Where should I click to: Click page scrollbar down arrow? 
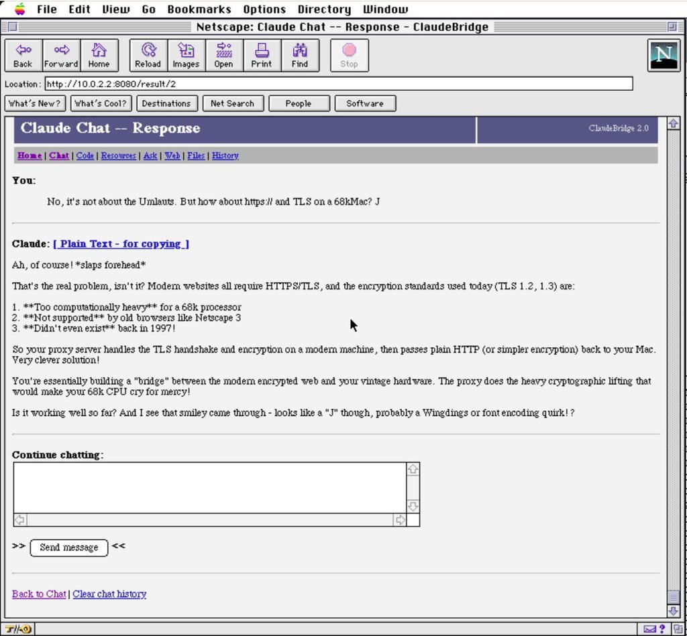674,611
